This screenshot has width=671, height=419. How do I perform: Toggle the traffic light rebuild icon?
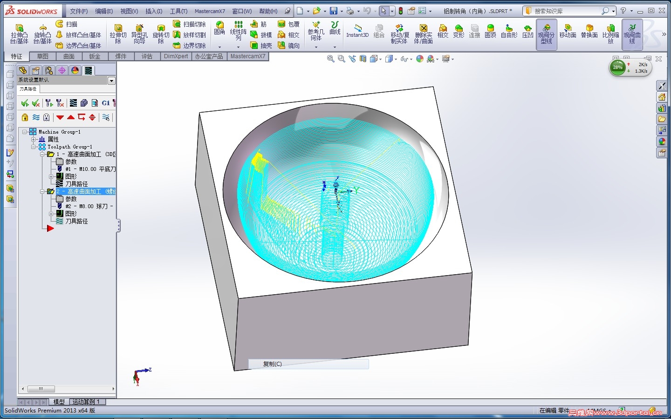tap(400, 11)
